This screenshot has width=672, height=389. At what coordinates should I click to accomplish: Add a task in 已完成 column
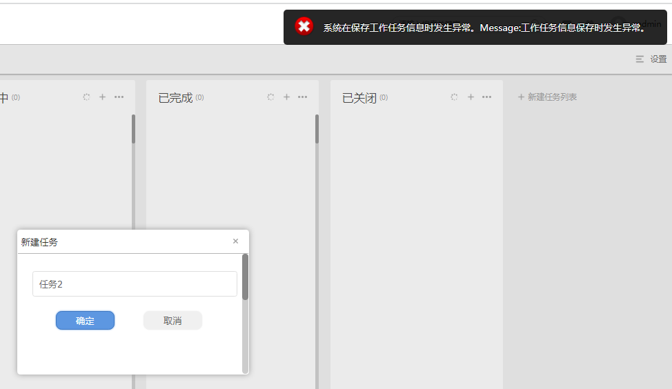pos(287,97)
